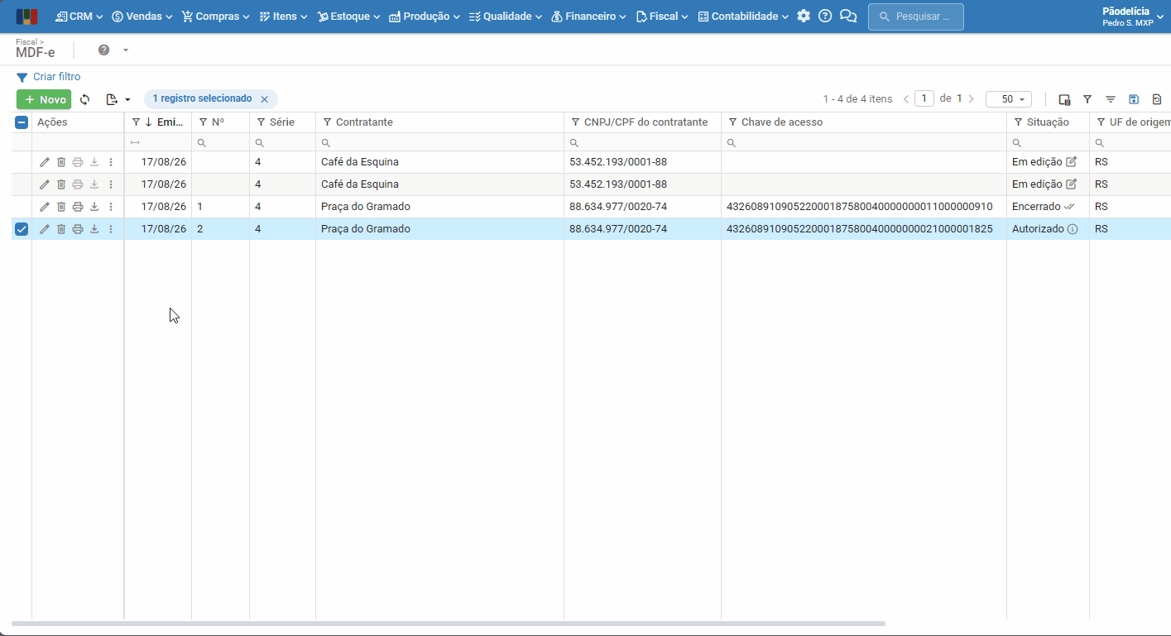Click the info icon next to Autorizado
Viewport: 1171px width, 636px height.
click(x=1073, y=229)
